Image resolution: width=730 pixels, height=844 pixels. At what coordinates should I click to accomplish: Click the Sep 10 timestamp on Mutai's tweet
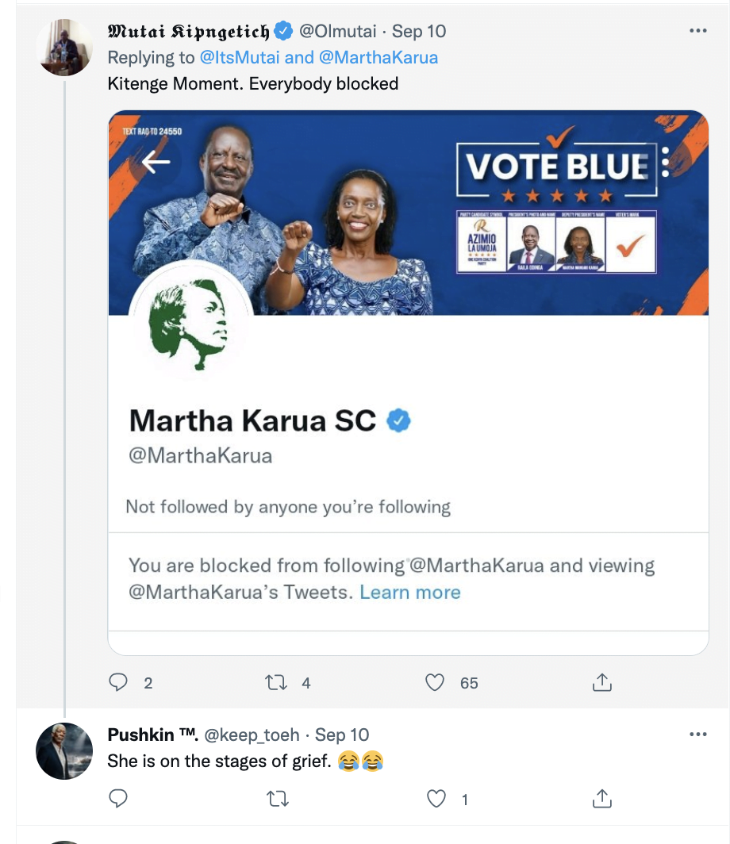tap(419, 31)
